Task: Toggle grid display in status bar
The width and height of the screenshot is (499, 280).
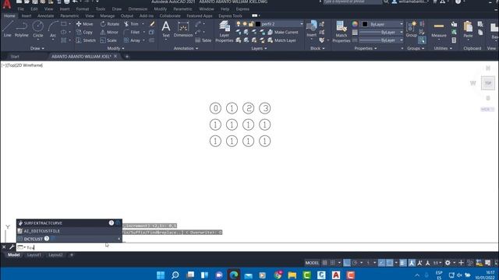Action: (x=324, y=263)
